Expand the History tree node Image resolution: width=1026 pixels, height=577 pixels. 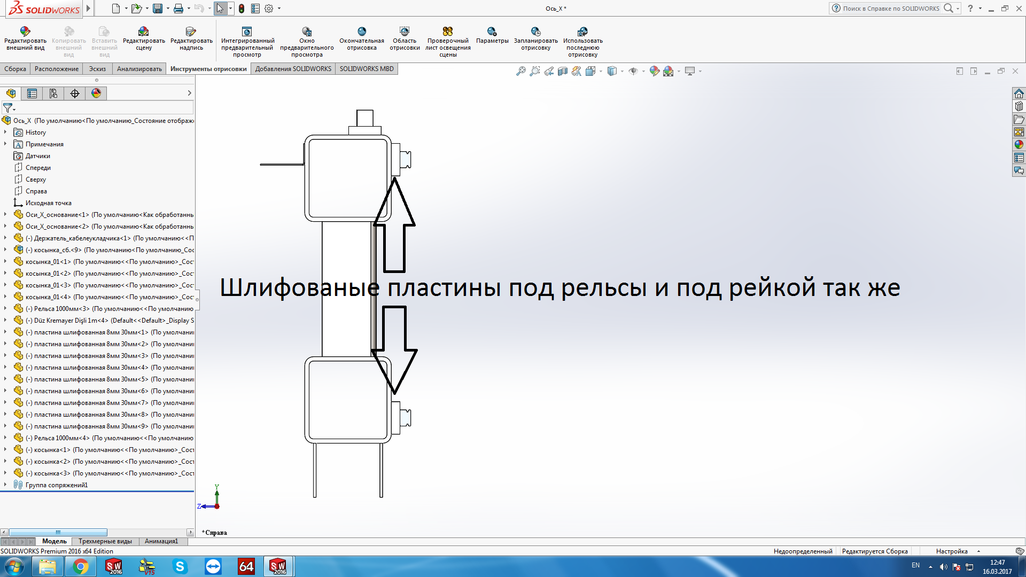(5, 132)
